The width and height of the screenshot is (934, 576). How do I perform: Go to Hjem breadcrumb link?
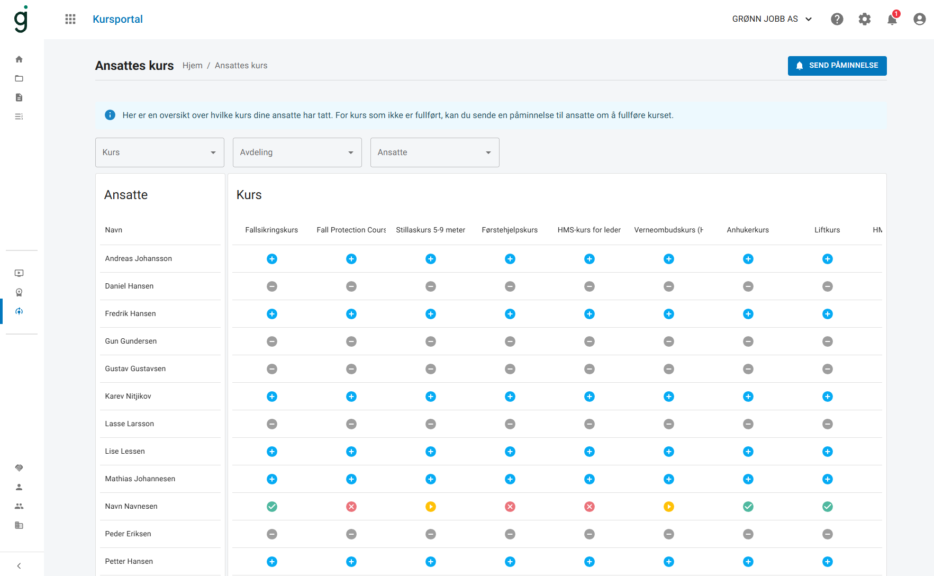click(x=193, y=66)
